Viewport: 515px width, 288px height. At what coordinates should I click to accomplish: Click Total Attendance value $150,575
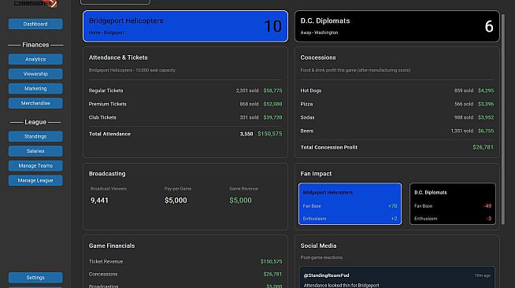coord(269,134)
